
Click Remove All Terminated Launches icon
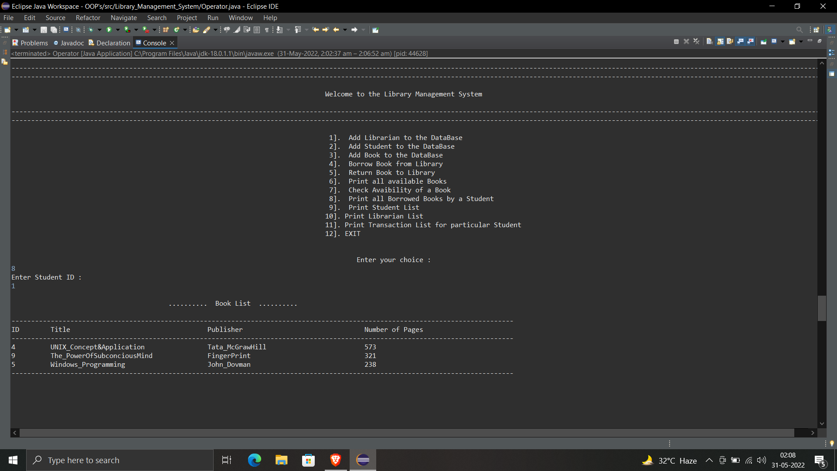(696, 41)
